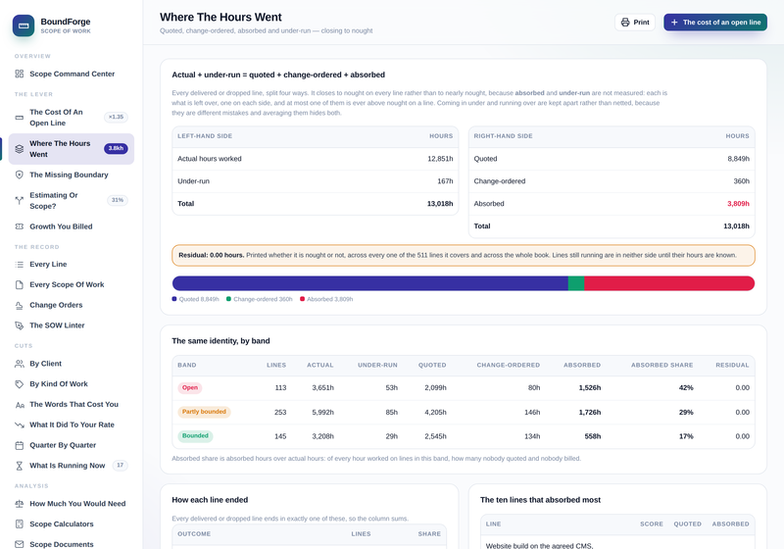The height and width of the screenshot is (549, 784).
Task: Click the OUTCOME column header
Action: coord(194,534)
